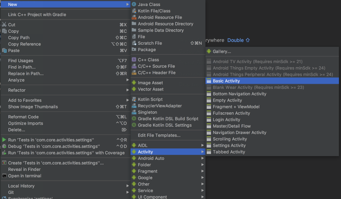Click the Debug bug icon
The height and width of the screenshot is (199, 341).
(4, 146)
